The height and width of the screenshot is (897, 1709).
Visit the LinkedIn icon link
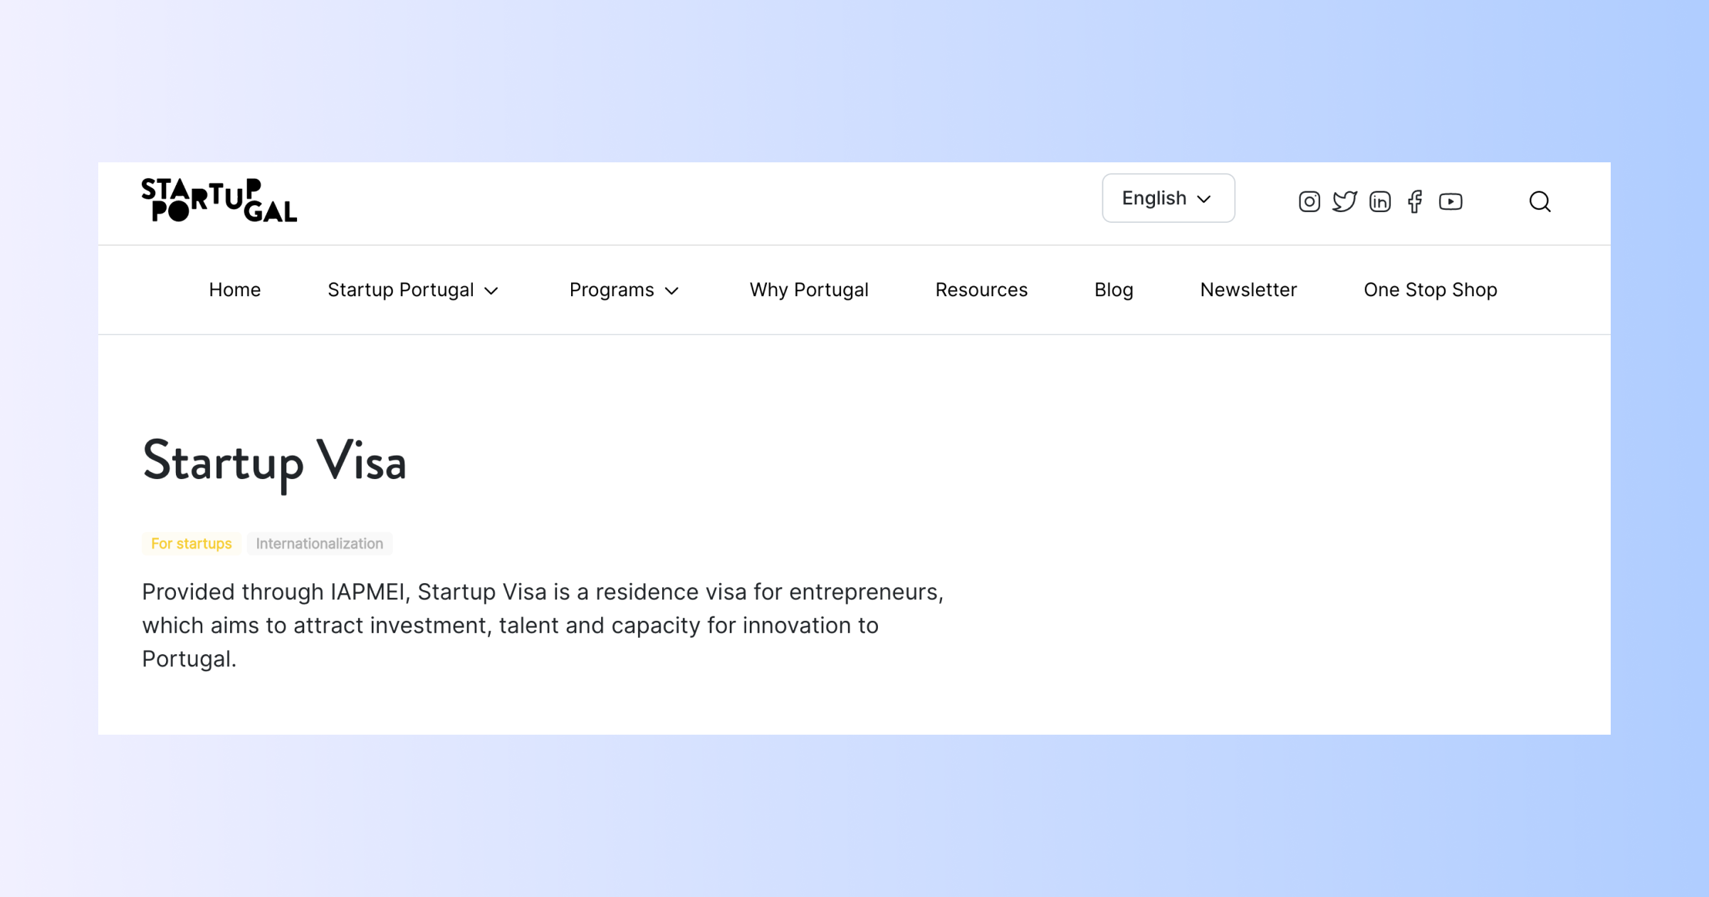tap(1380, 202)
